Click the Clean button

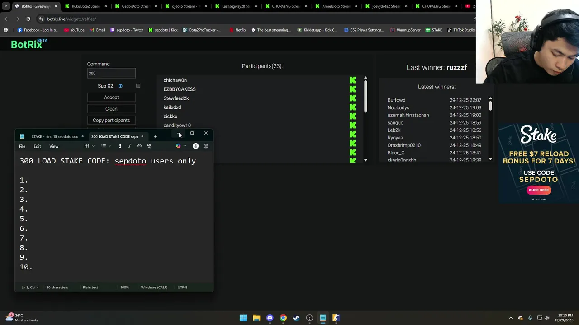pyautogui.click(x=111, y=109)
